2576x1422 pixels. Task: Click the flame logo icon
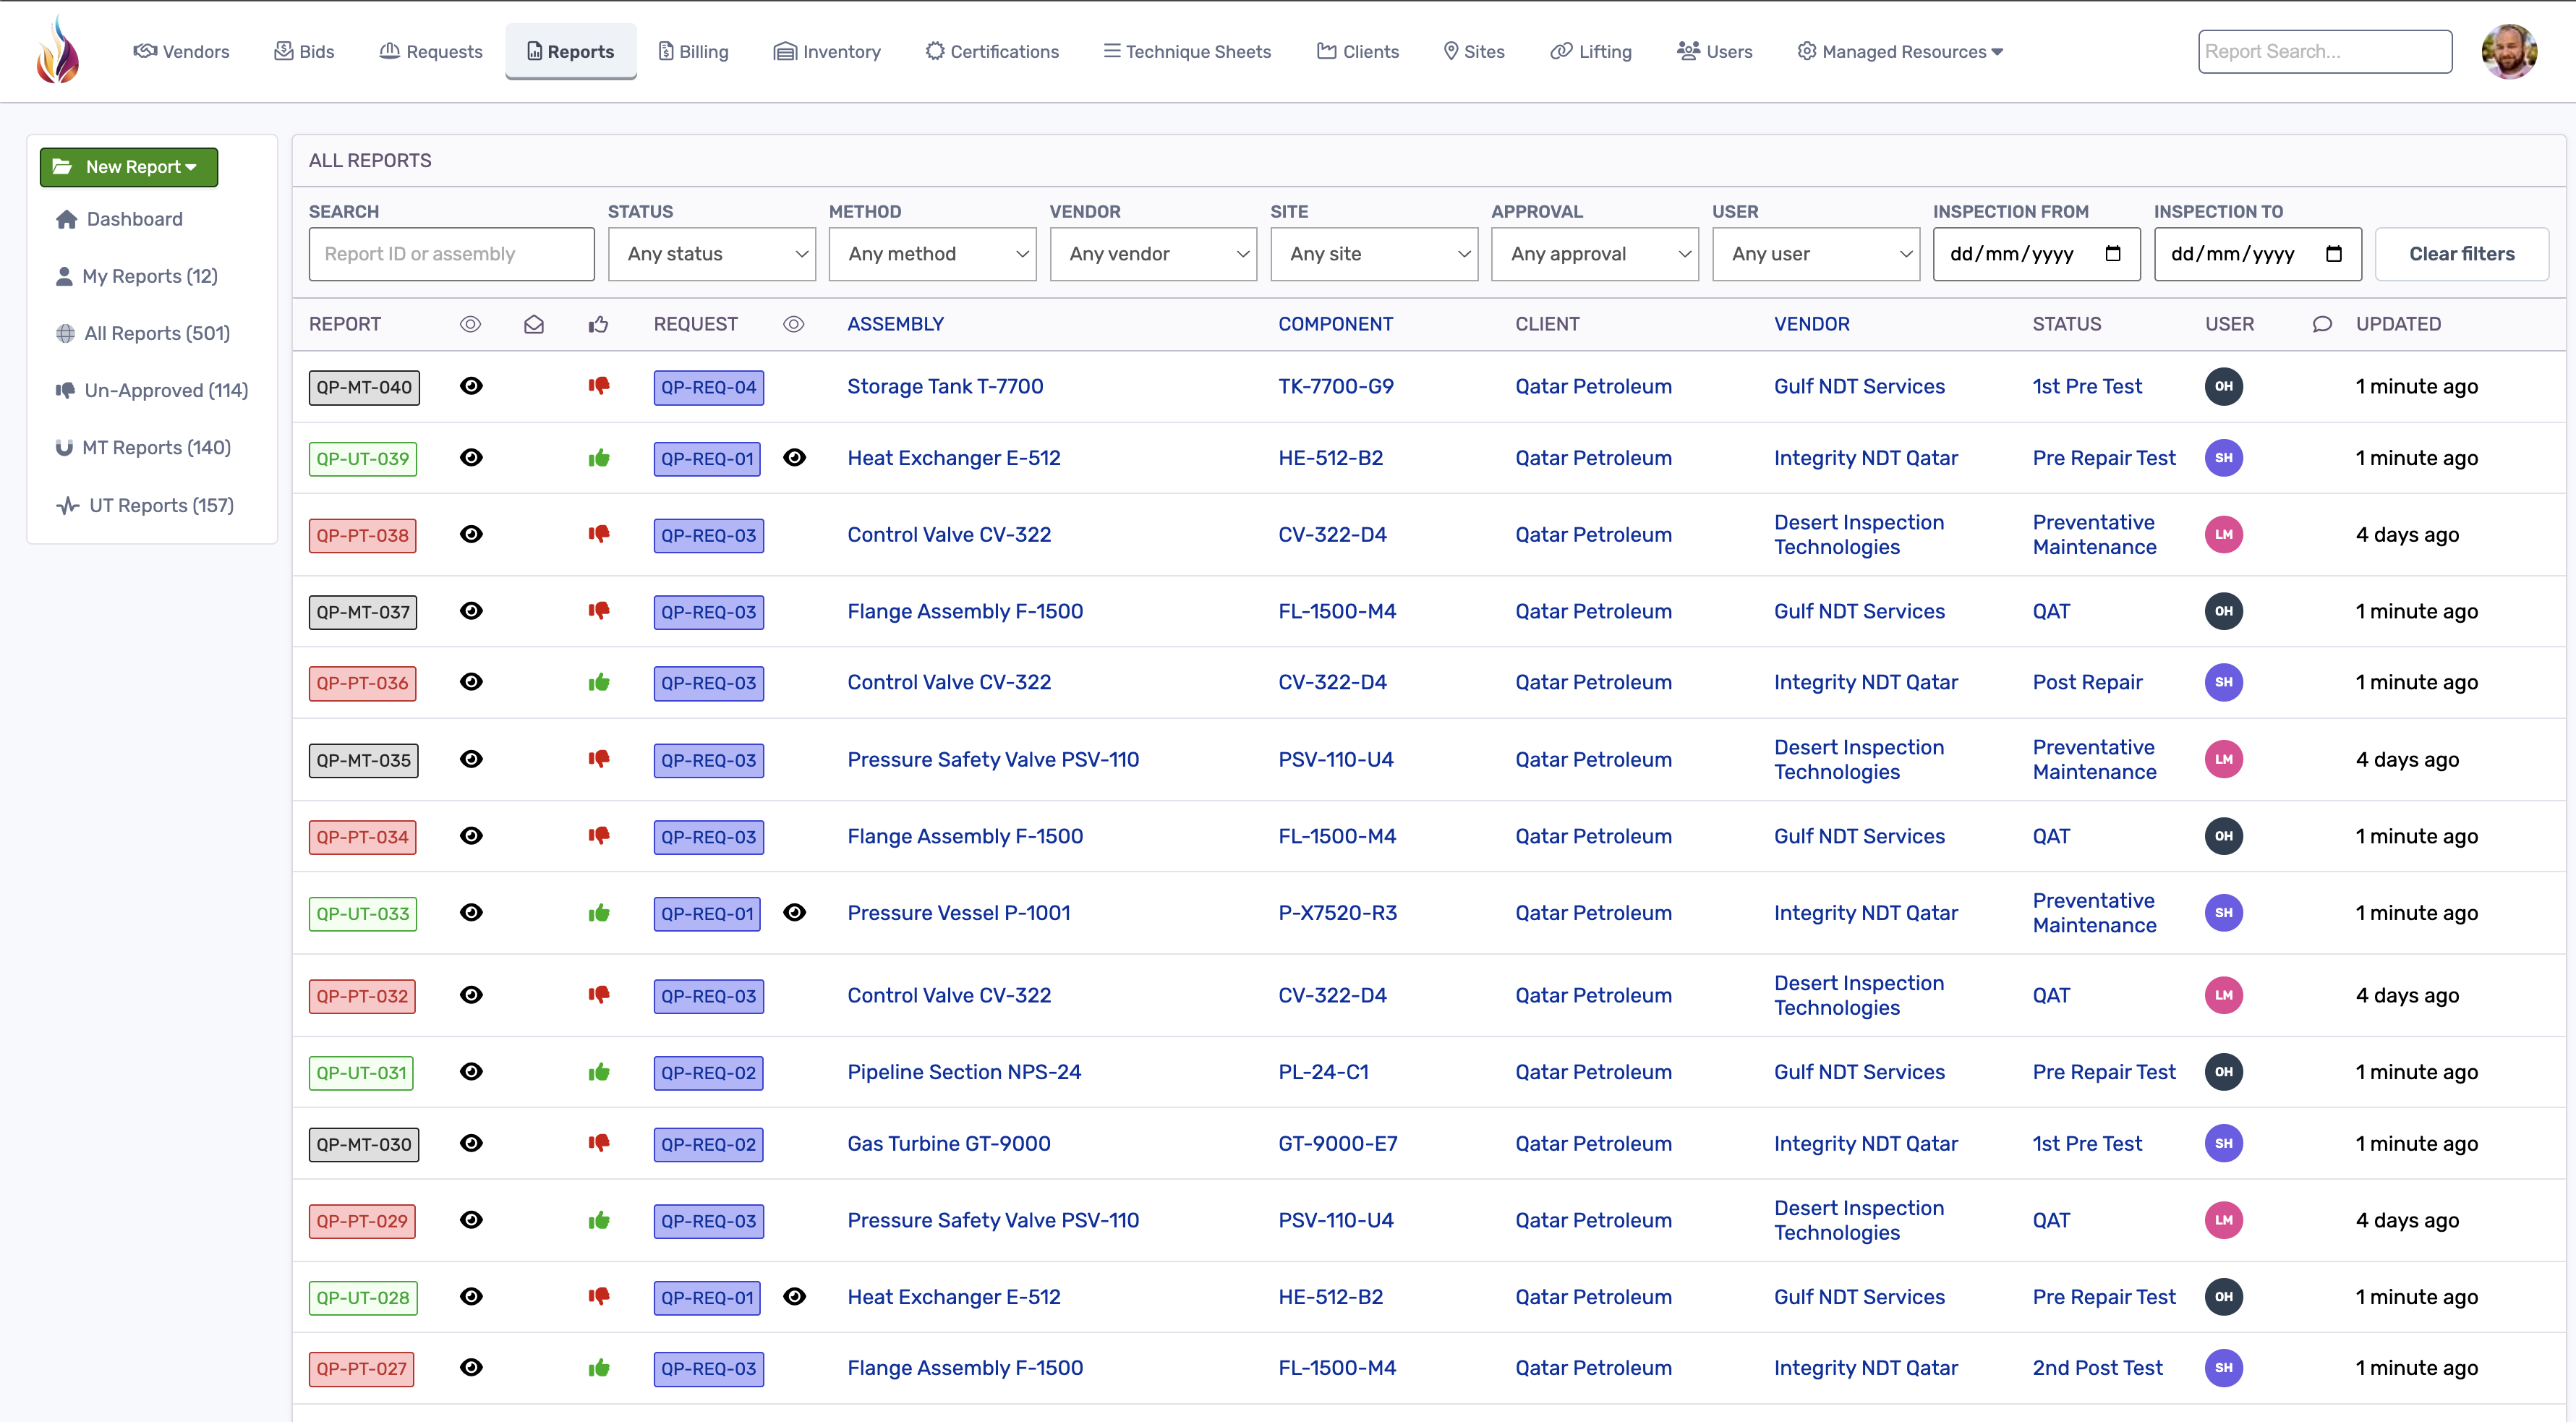[x=58, y=50]
